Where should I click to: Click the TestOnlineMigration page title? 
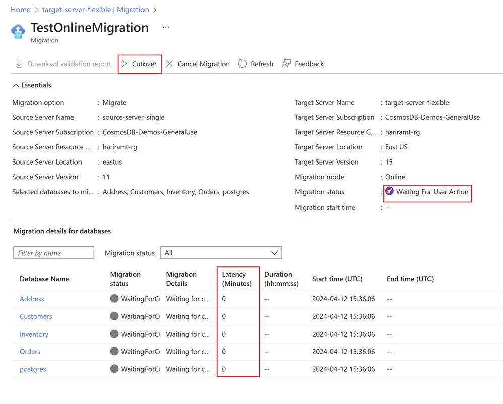coord(90,28)
